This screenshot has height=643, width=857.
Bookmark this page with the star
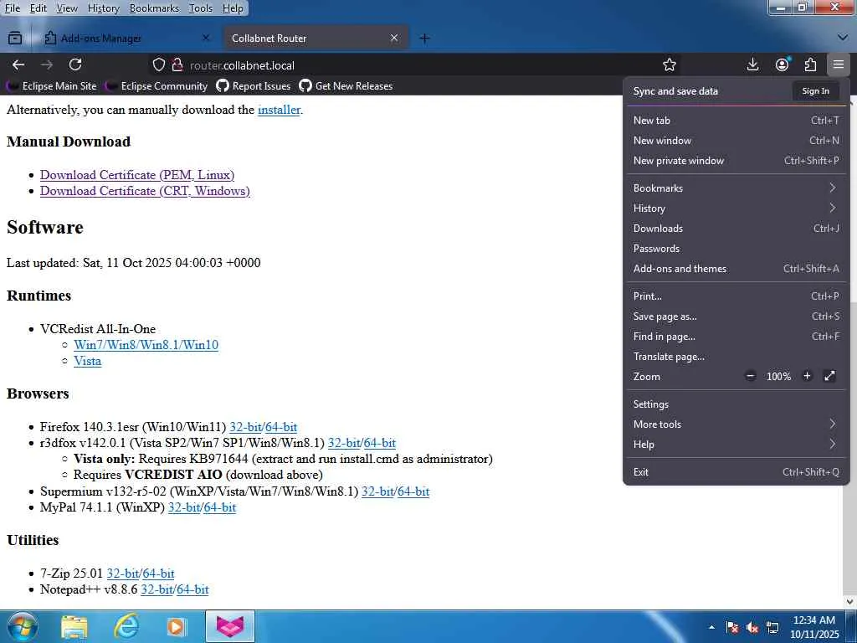(x=669, y=65)
